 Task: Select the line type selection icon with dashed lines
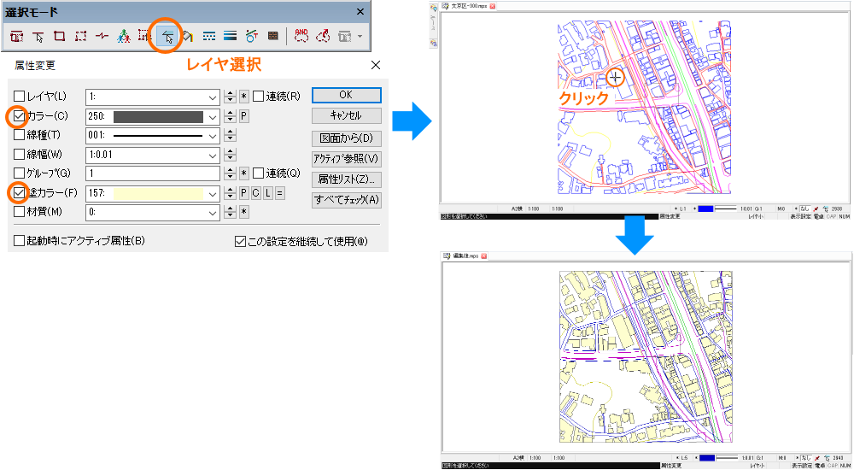(209, 37)
